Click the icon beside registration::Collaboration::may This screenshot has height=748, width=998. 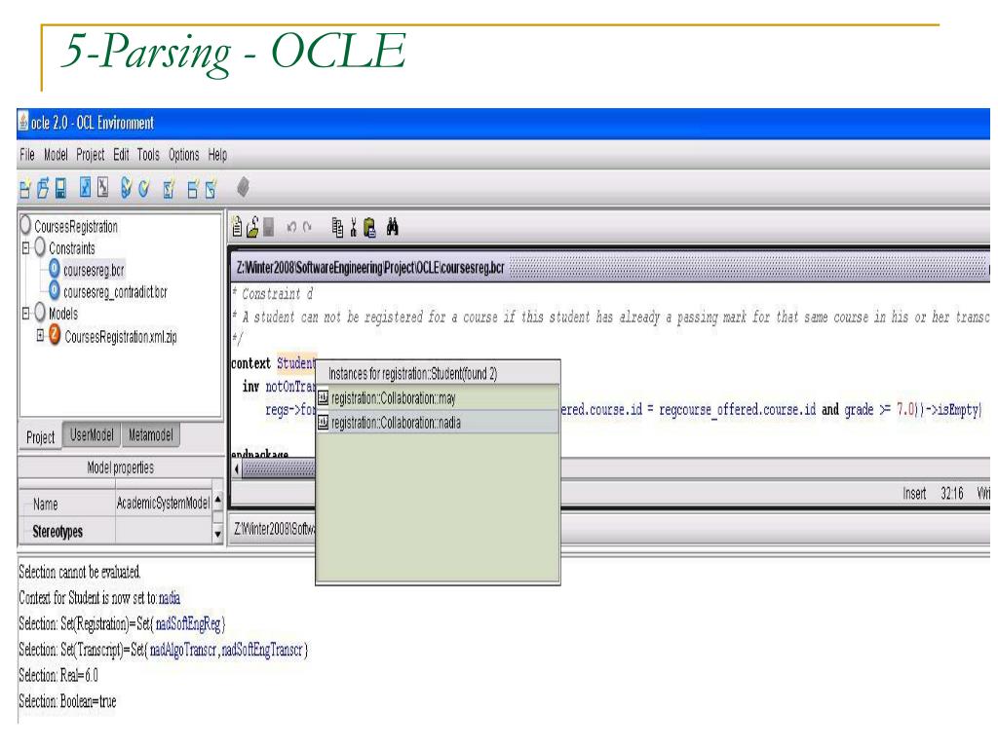[x=324, y=398]
